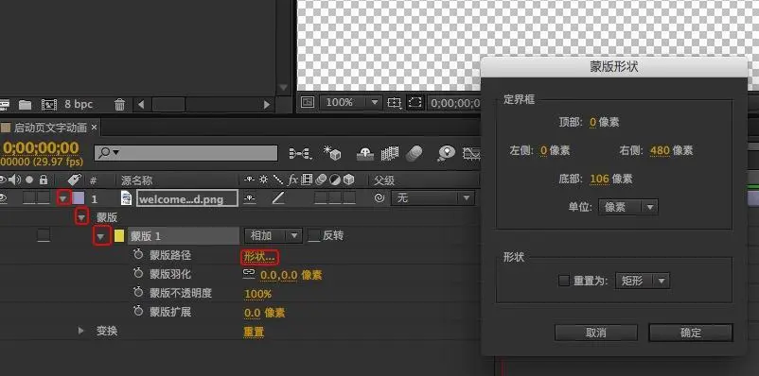
Task: Toggle quality switch on welcome layer
Action: [278, 197]
